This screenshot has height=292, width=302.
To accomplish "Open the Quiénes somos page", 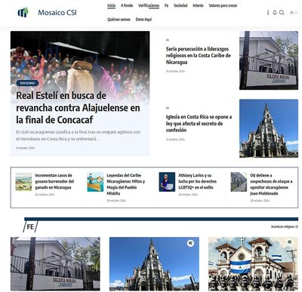I will click(119, 20).
